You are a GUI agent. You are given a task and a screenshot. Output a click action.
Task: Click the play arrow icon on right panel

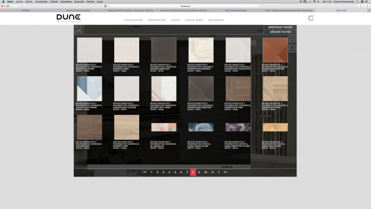pyautogui.click(x=293, y=48)
